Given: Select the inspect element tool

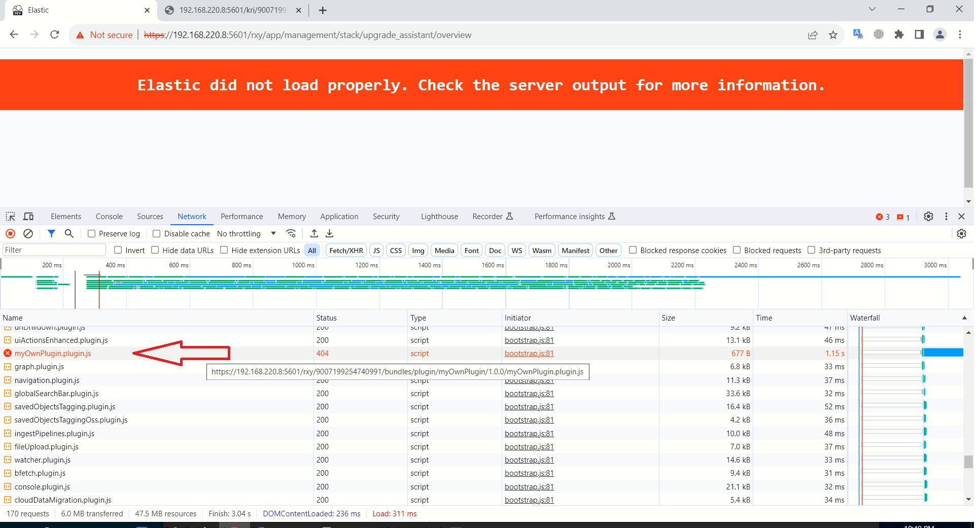Looking at the screenshot, I should pos(10,217).
